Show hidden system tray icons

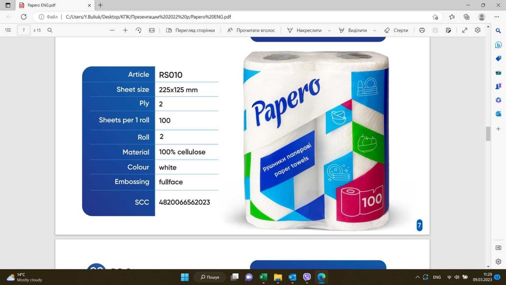pyautogui.click(x=417, y=277)
